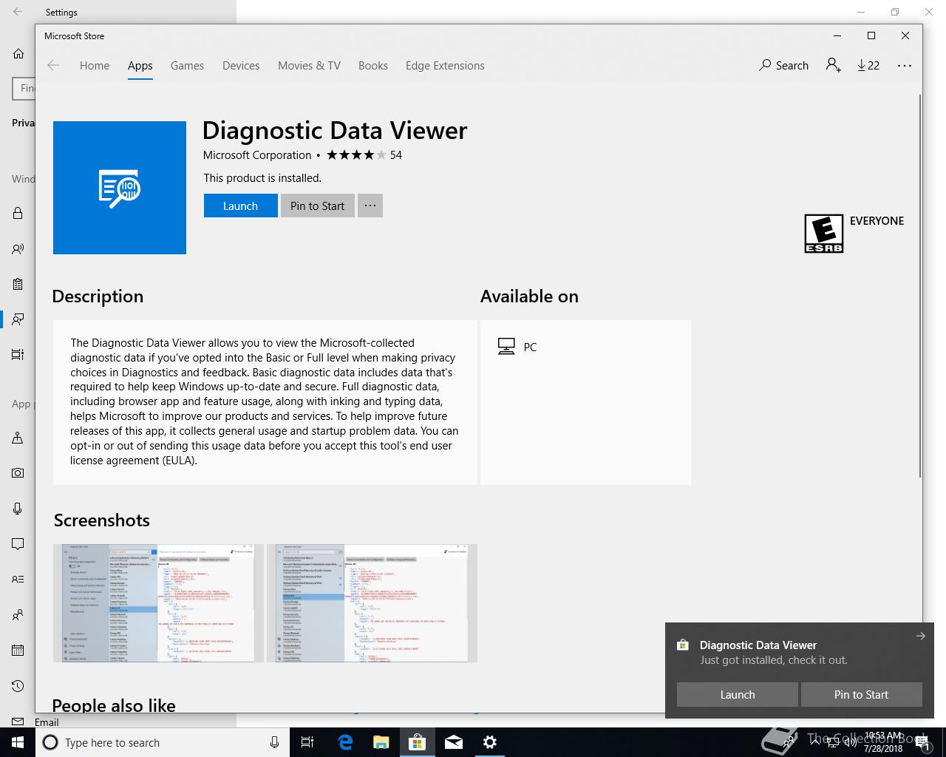This screenshot has width=946, height=757.
Task: Click the ESRB Everyone rating icon
Action: point(823,234)
